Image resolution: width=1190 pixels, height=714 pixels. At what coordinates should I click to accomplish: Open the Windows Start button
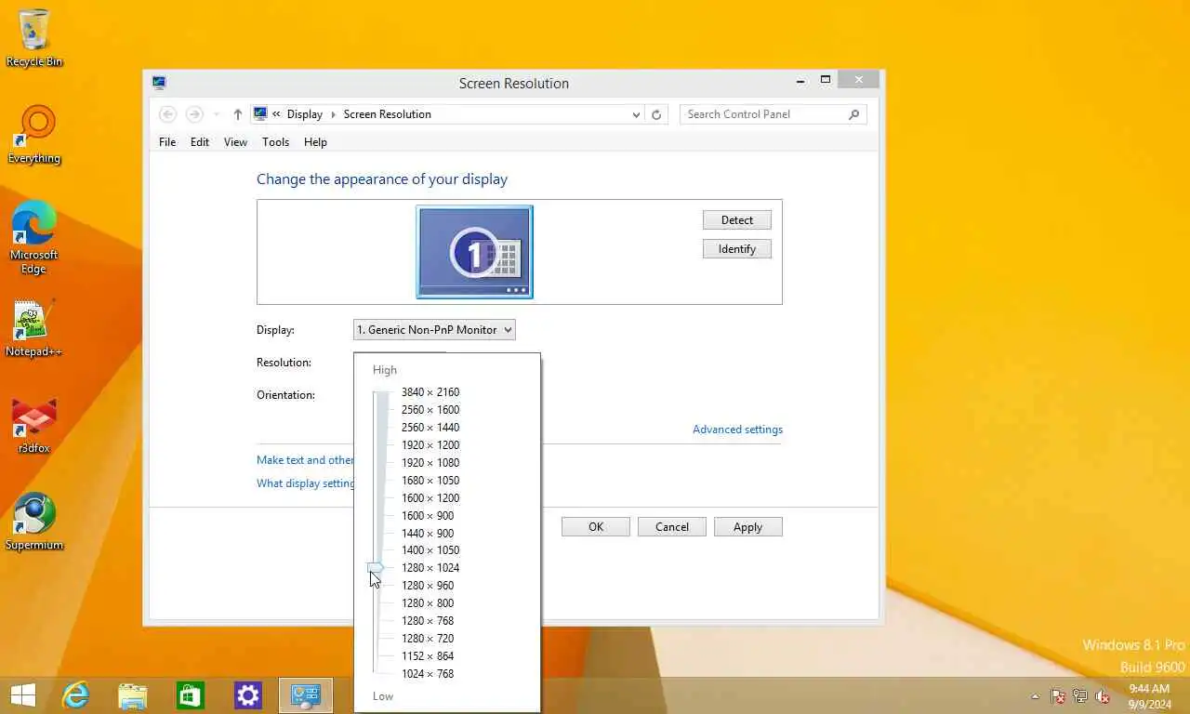[23, 695]
